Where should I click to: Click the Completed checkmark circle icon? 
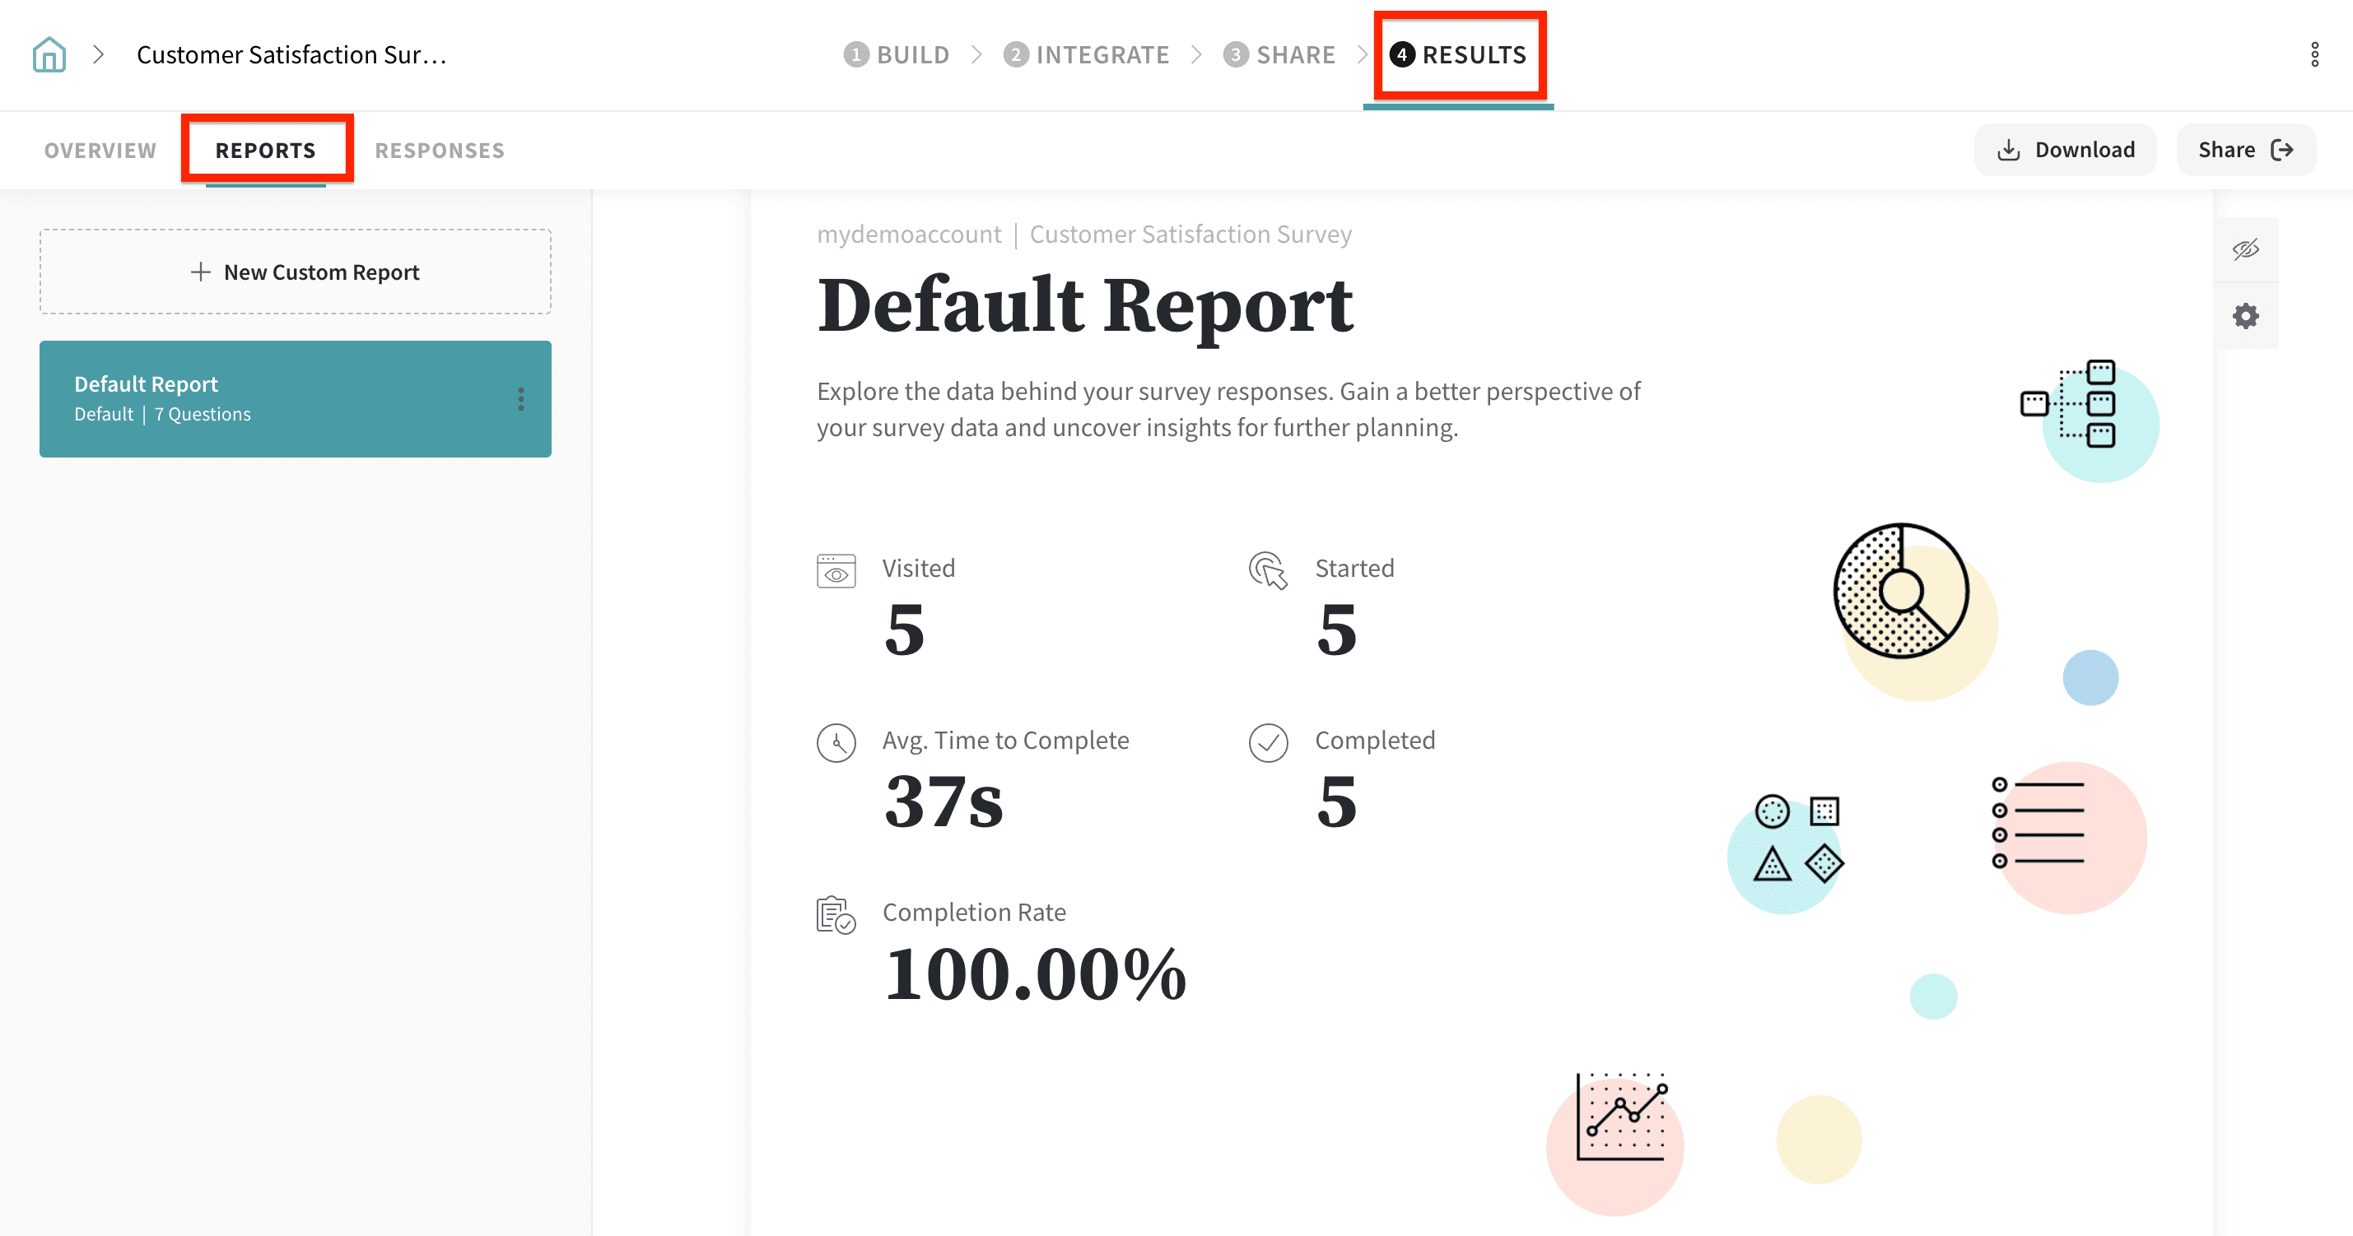[1268, 743]
